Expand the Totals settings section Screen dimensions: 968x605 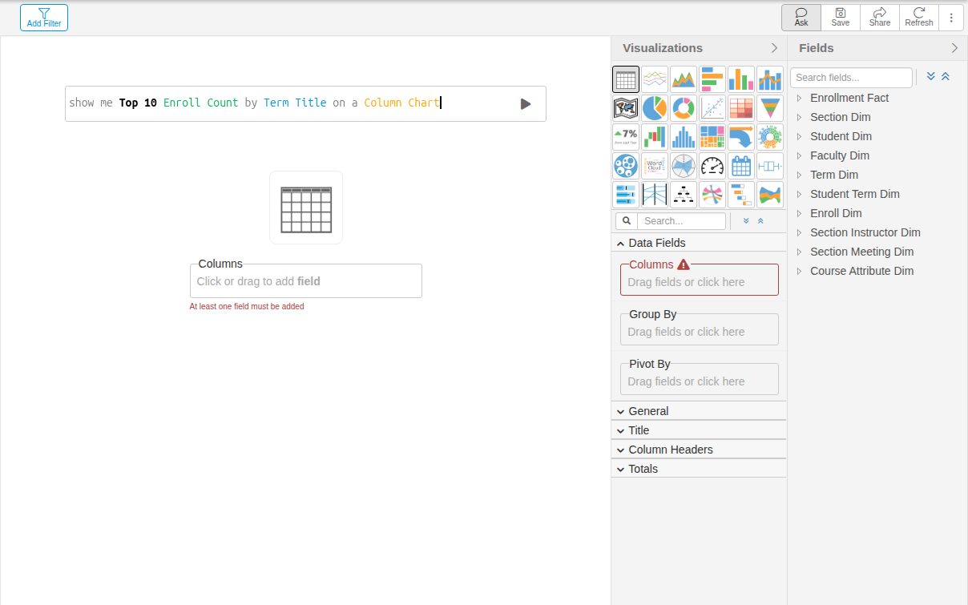point(699,469)
